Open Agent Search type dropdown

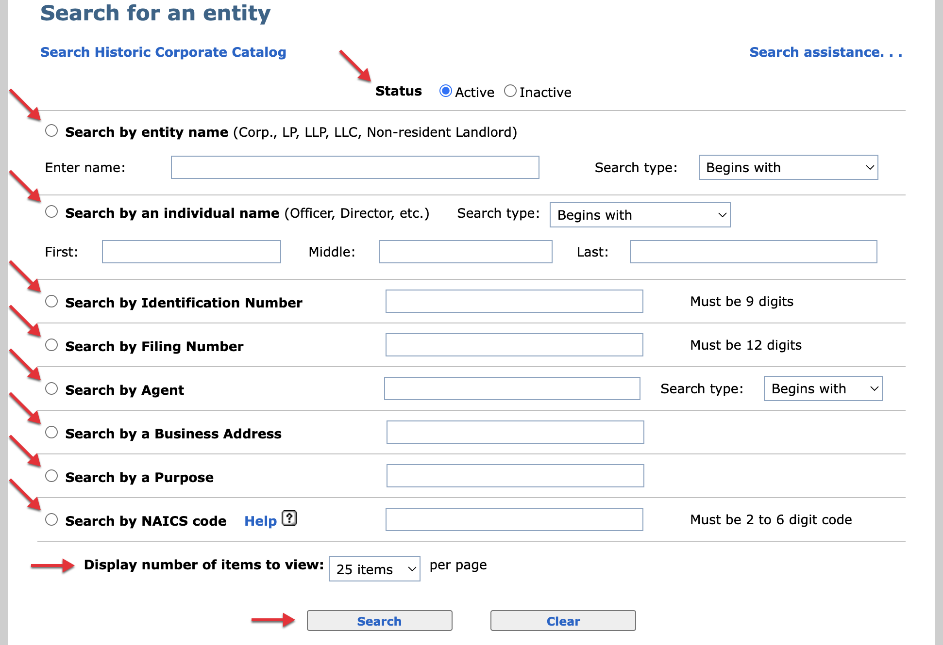click(x=823, y=389)
